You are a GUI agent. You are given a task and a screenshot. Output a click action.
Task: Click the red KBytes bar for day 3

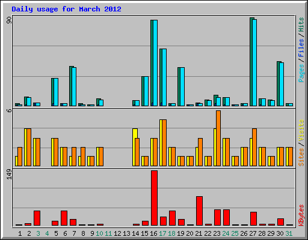tap(37, 218)
